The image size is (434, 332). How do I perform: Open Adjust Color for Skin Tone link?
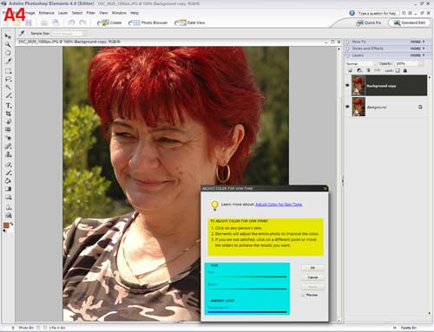279,205
